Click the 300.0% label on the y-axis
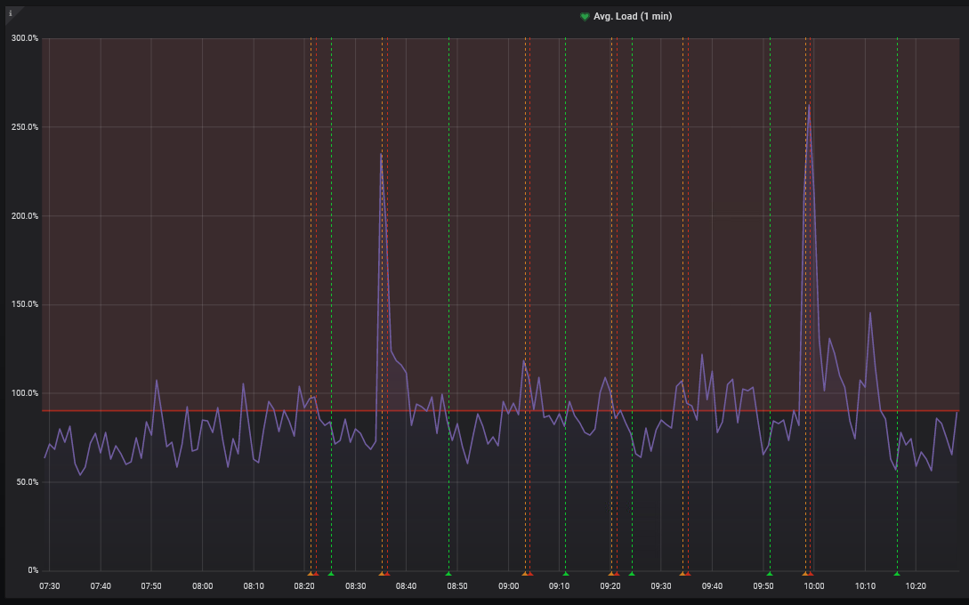The height and width of the screenshot is (605, 969). pos(25,37)
